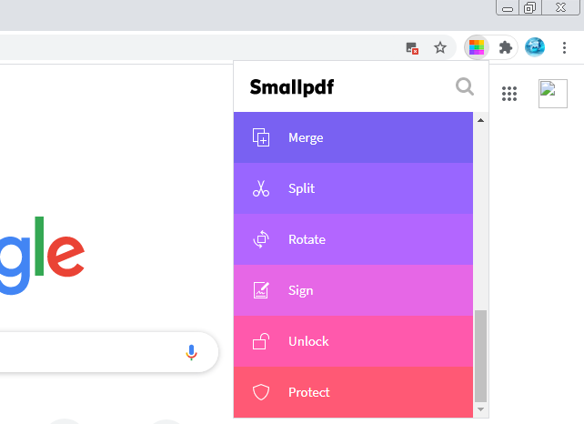Click the Smallpdf logo title

[x=292, y=87]
